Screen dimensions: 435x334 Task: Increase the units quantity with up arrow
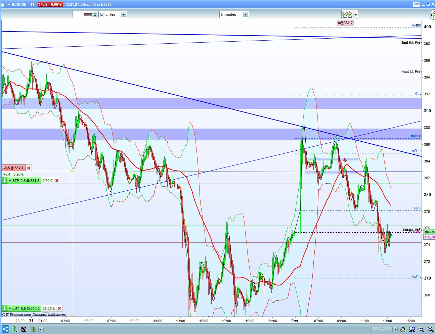(x=95, y=13)
